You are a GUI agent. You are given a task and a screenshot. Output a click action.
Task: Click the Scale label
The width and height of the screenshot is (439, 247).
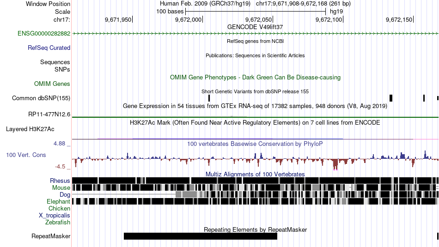[62, 12]
